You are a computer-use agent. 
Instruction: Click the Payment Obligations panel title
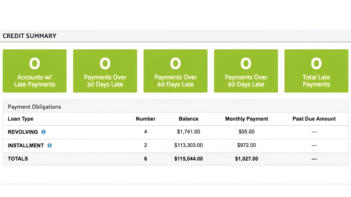pyautogui.click(x=35, y=107)
